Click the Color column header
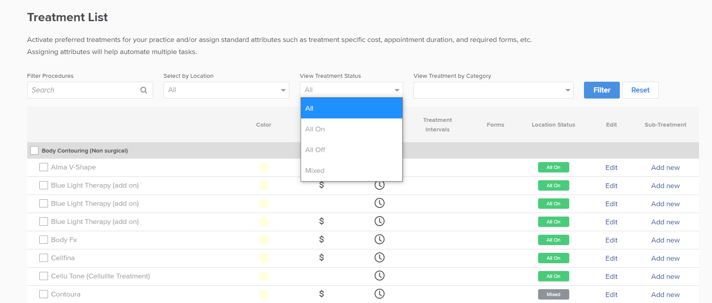The width and height of the screenshot is (712, 303). (x=263, y=125)
